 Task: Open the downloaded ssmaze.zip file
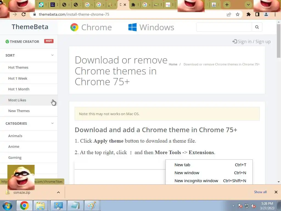point(22,192)
